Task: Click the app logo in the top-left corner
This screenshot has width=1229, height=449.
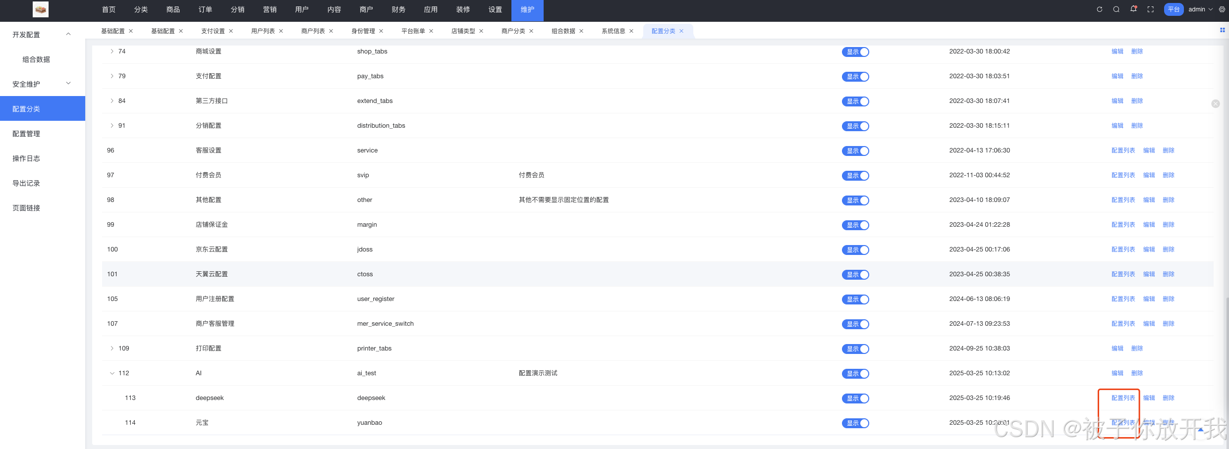Action: tap(40, 9)
